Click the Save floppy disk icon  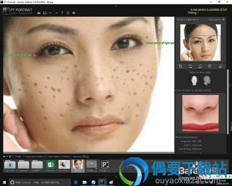[x=45, y=13]
